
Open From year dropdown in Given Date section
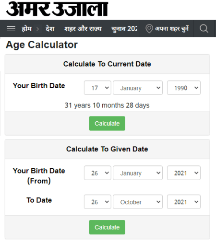184,173
